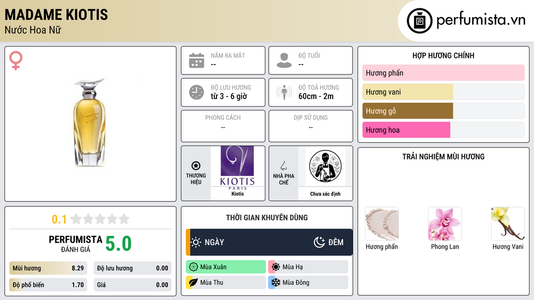
Task: Click the Phong cách card
Action: click(223, 126)
